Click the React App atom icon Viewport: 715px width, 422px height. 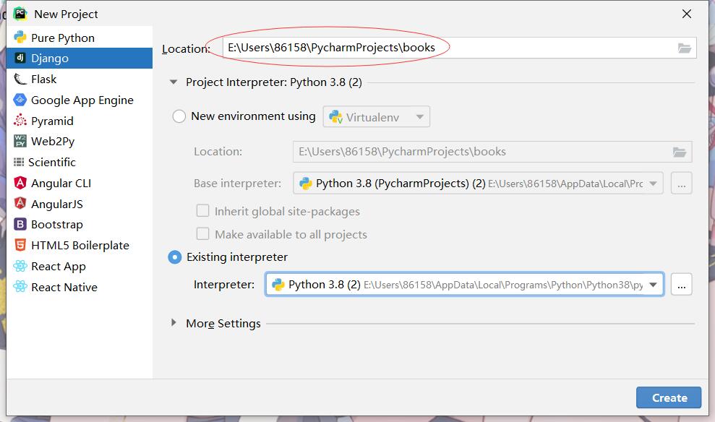pyautogui.click(x=20, y=266)
